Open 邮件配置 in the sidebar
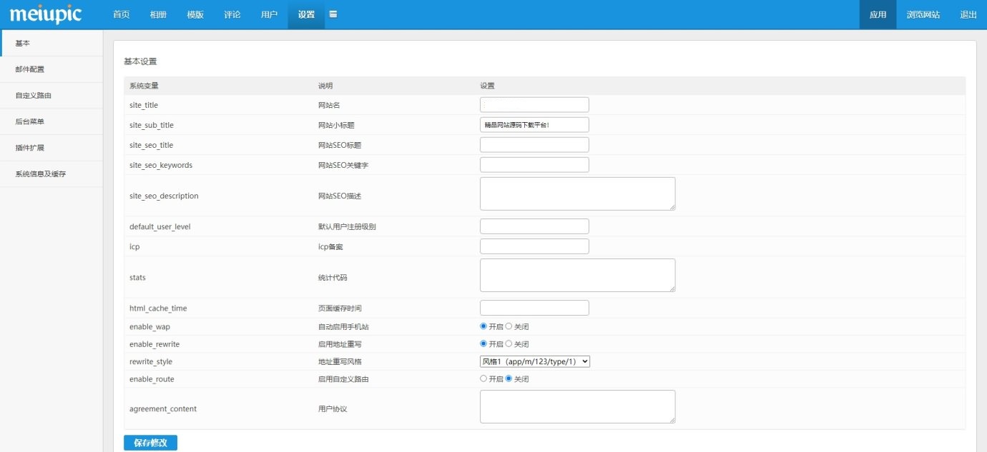The image size is (987, 452). coord(51,69)
